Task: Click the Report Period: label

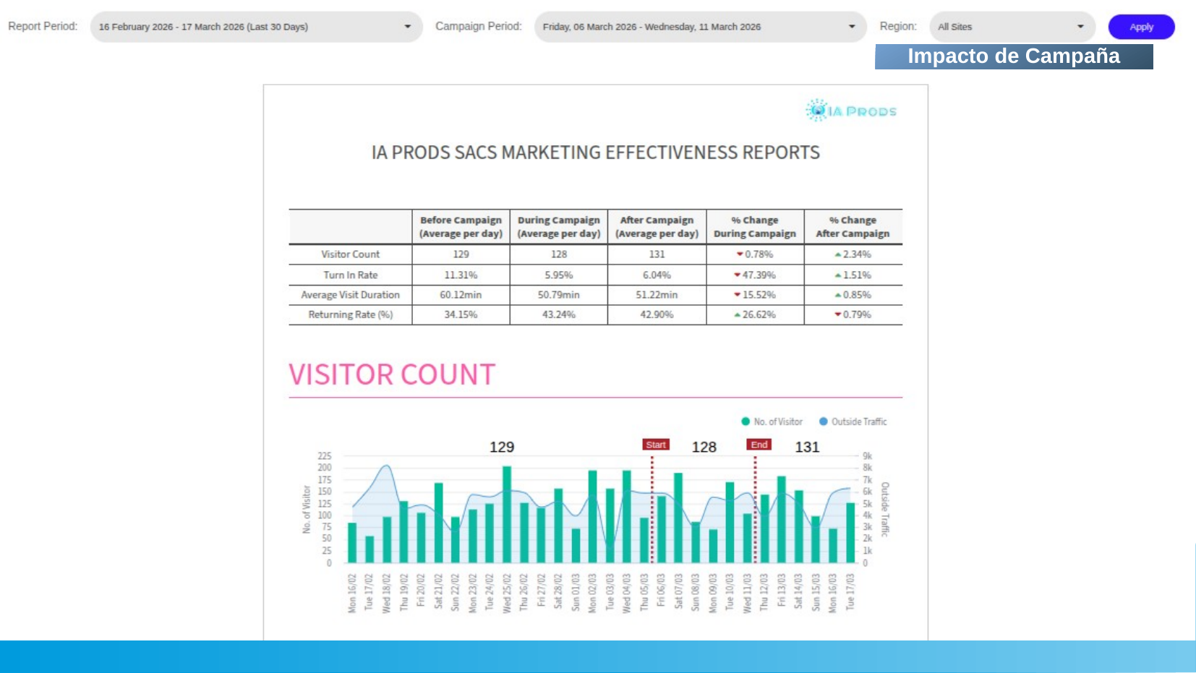Action: click(x=43, y=26)
